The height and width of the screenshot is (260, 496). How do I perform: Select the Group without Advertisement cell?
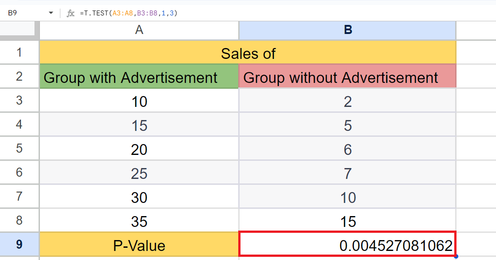coord(347,77)
